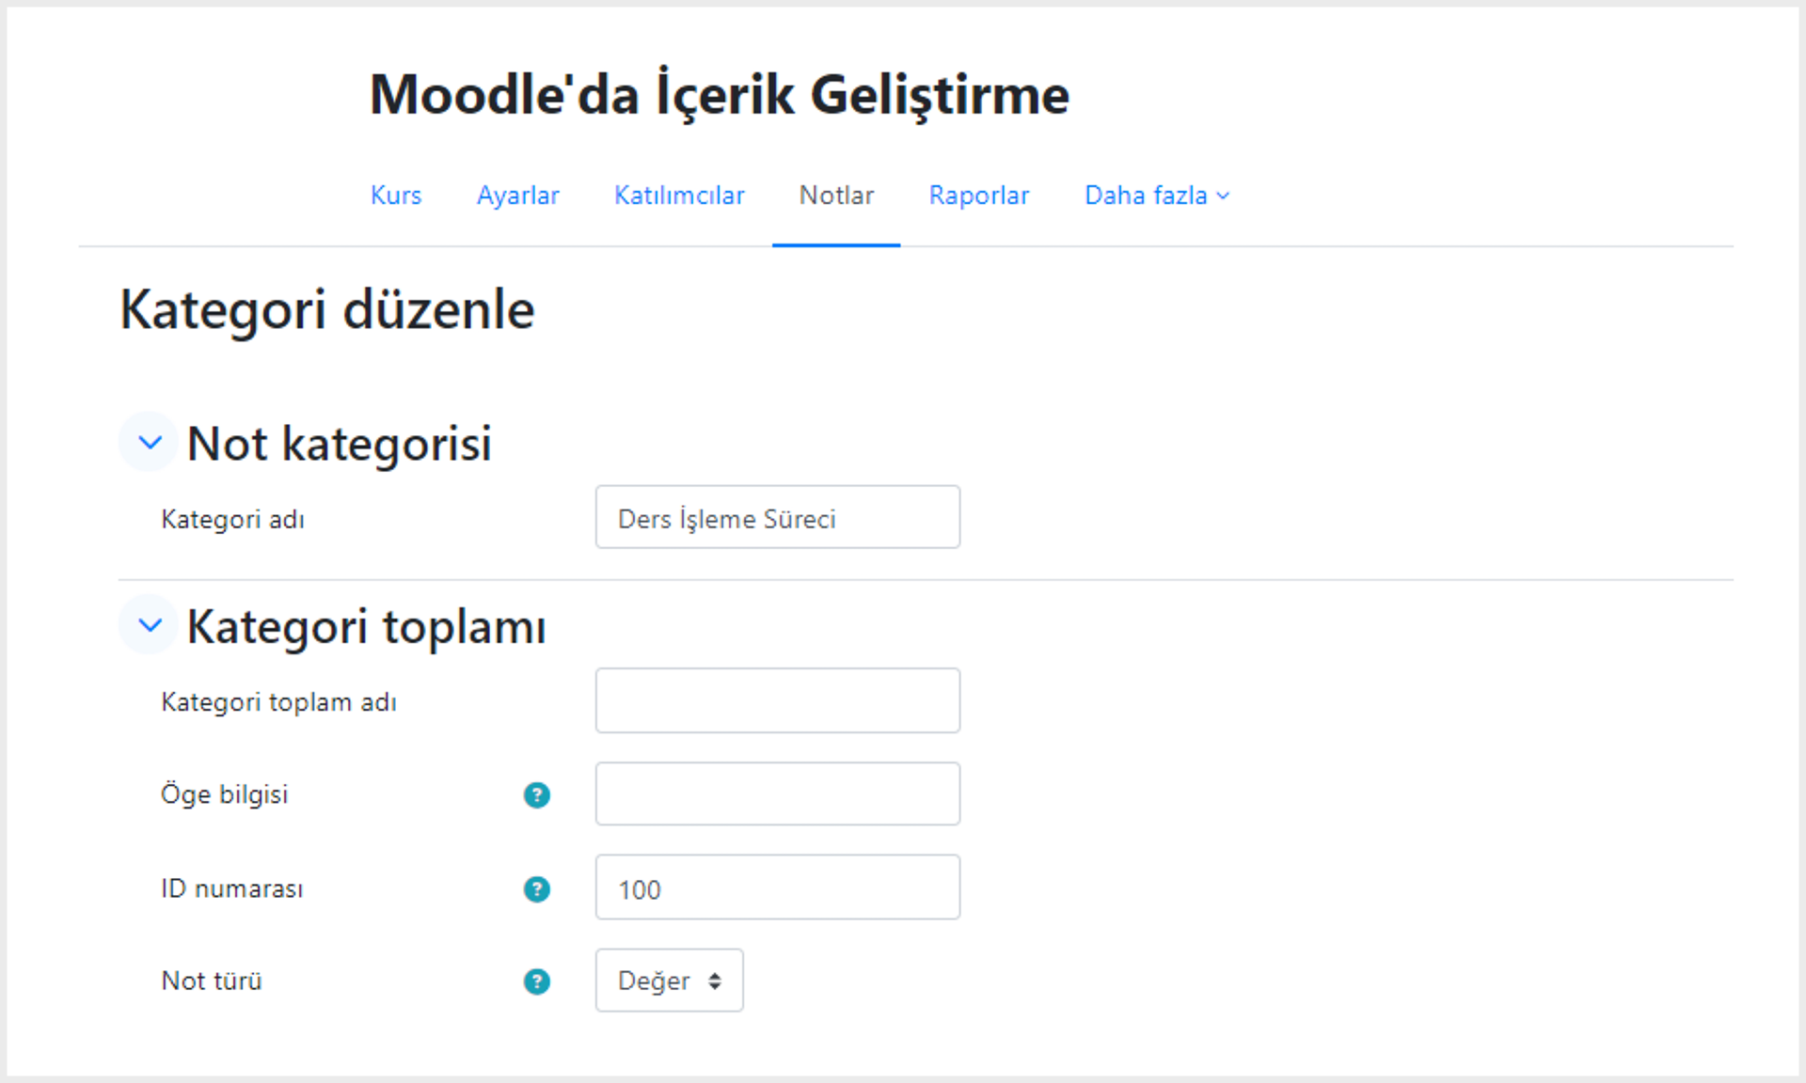Focus the Kategori toplam adı input
The image size is (1806, 1083).
click(778, 700)
